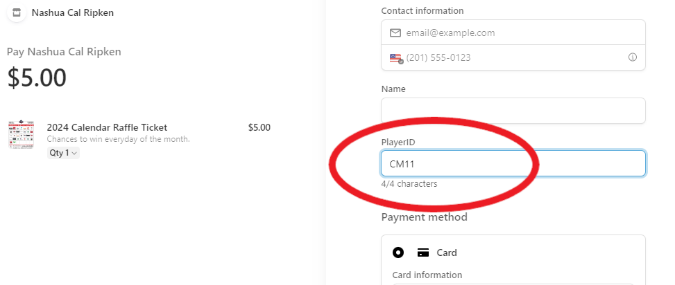The width and height of the screenshot is (675, 285).
Task: Click the info icon in the phone field
Action: (x=632, y=57)
